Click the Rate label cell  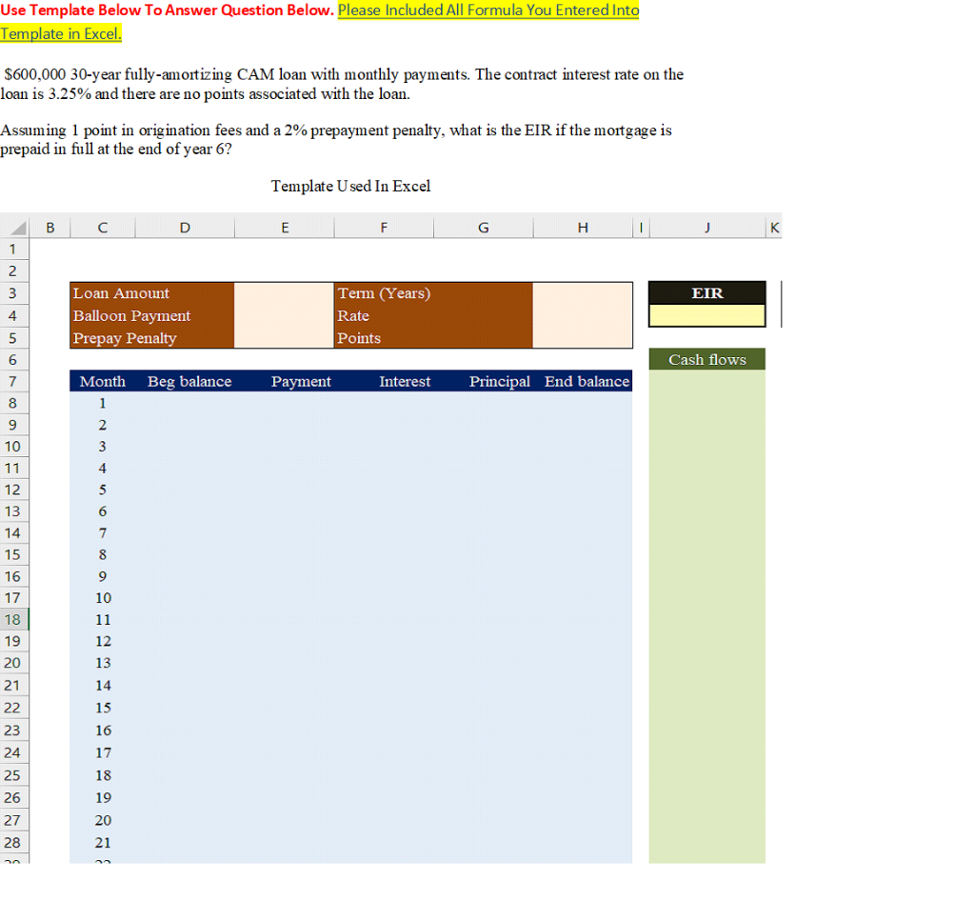pos(433,315)
